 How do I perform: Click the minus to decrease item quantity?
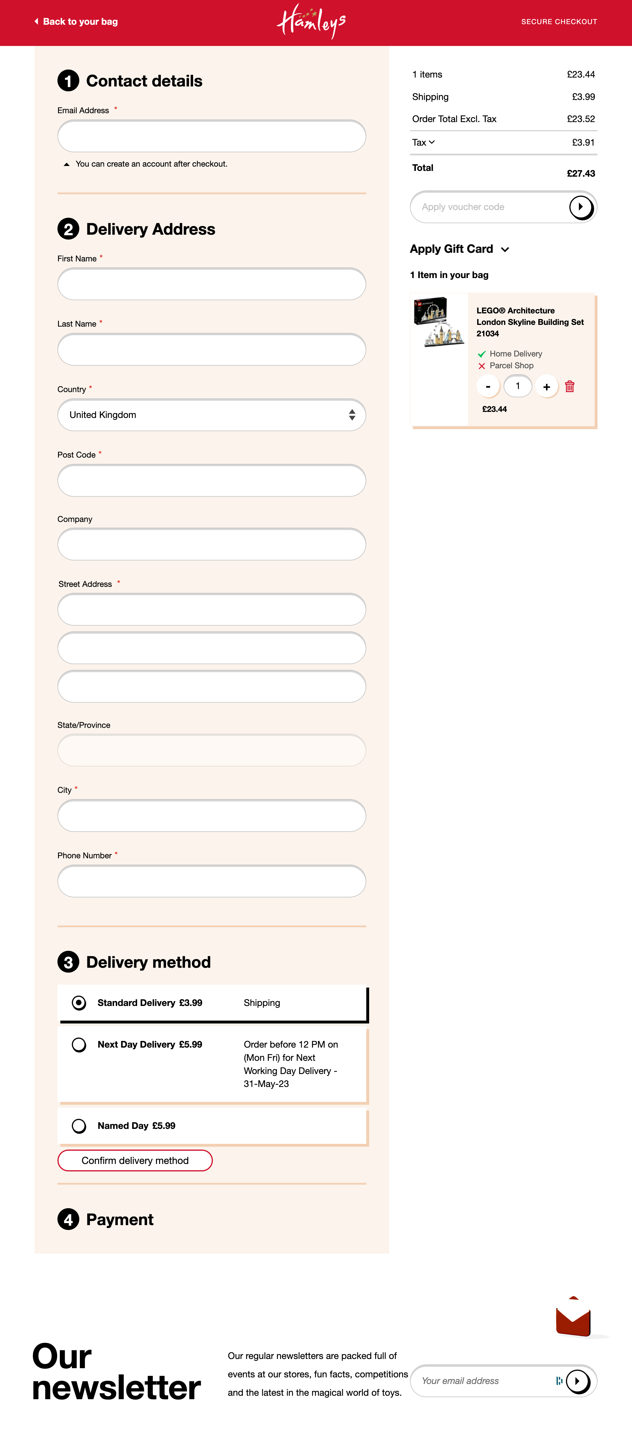[x=488, y=386]
